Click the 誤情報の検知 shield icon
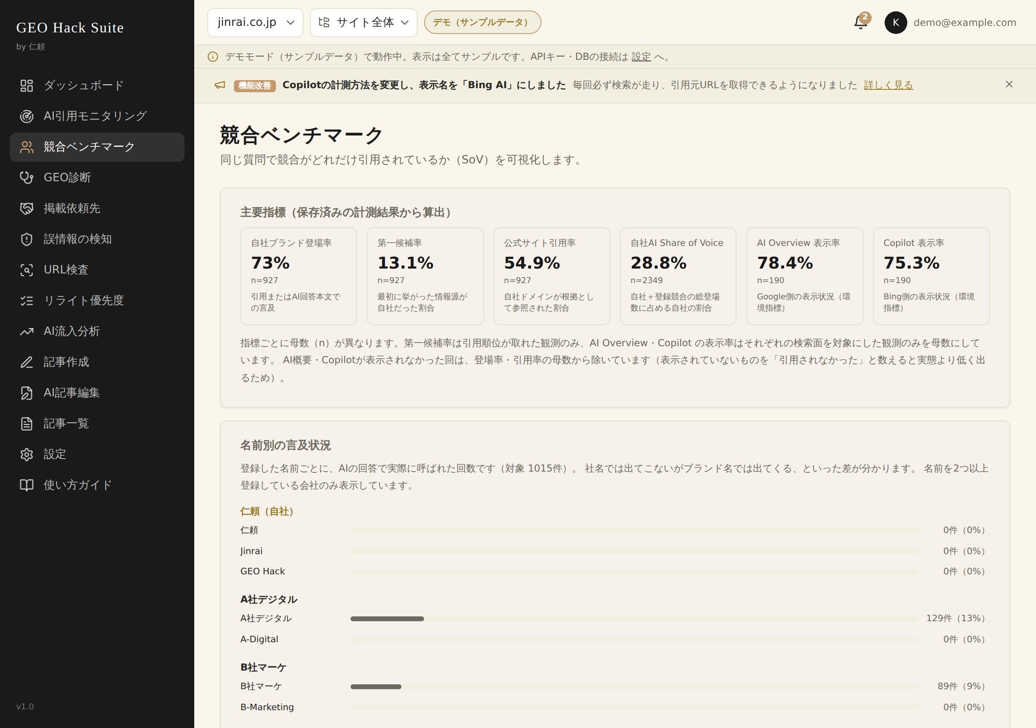Screen dimensions: 1036x728 coord(26,239)
